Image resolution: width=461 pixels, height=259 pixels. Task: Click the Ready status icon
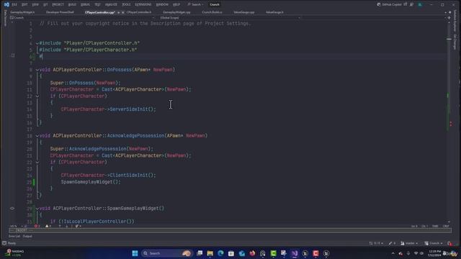[4, 243]
